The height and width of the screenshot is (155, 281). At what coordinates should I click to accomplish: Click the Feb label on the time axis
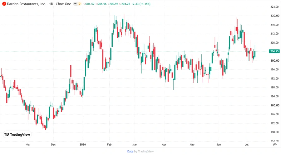coord(109,144)
